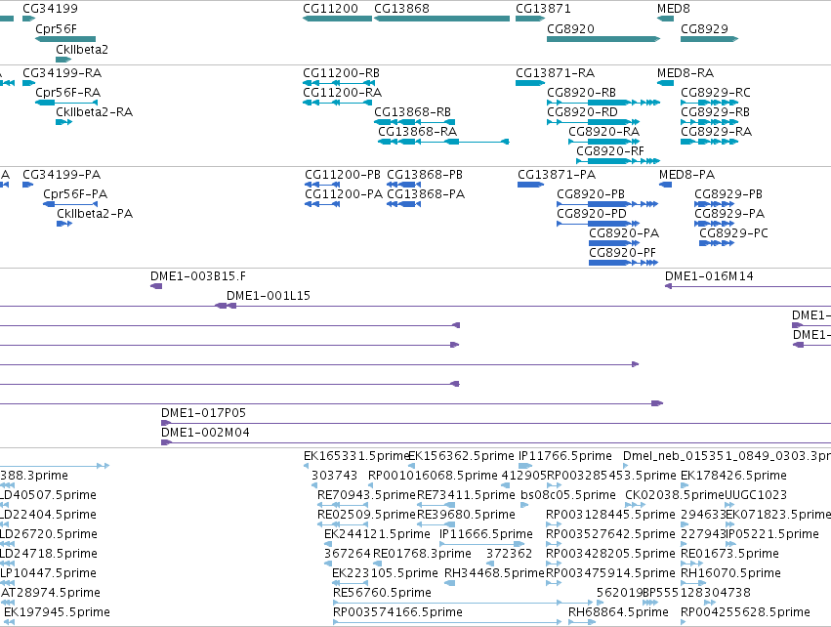Click clone DME1-002M04
This screenshot has height=627, width=831.
(x=205, y=433)
